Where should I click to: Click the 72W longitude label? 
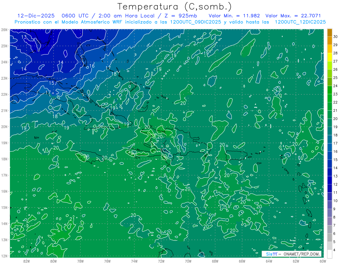pyautogui.click(x=161, y=261)
